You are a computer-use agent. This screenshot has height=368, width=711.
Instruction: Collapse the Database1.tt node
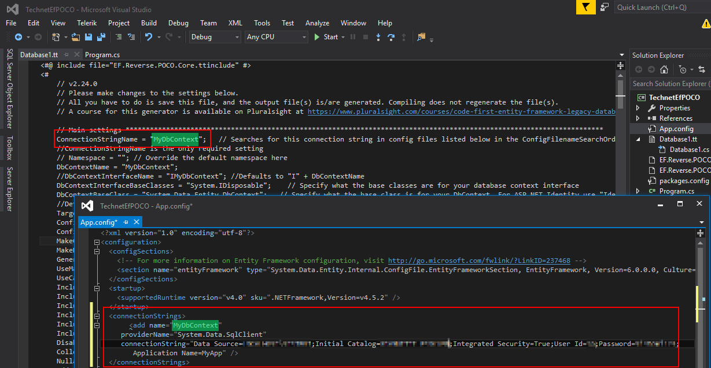point(638,139)
